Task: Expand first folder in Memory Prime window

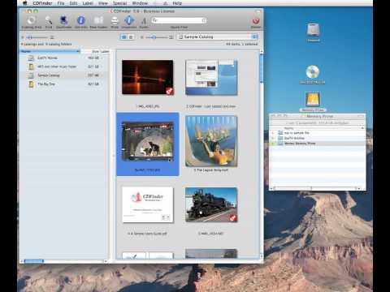Action: tap(273, 133)
